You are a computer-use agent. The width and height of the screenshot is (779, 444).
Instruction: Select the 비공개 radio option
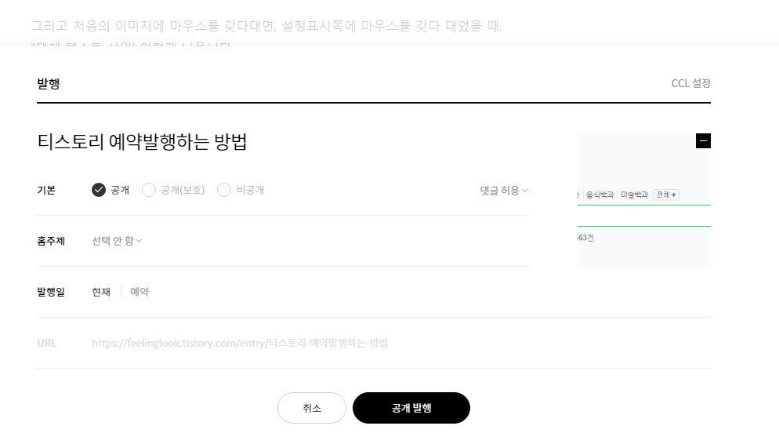click(241, 190)
